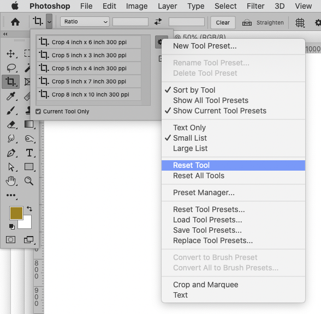Click the crop height input field

click(187, 22)
